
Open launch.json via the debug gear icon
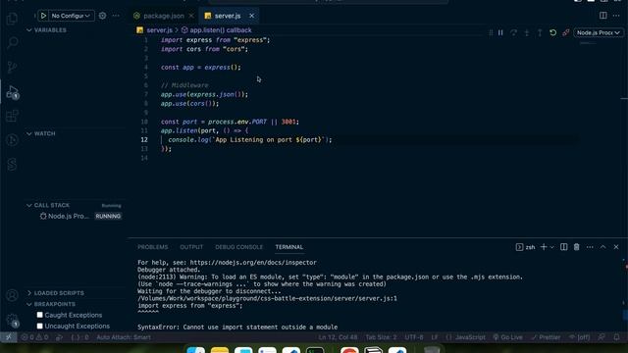(102, 16)
